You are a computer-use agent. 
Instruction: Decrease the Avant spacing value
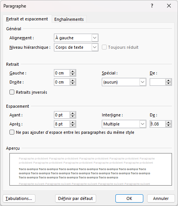(73, 116)
